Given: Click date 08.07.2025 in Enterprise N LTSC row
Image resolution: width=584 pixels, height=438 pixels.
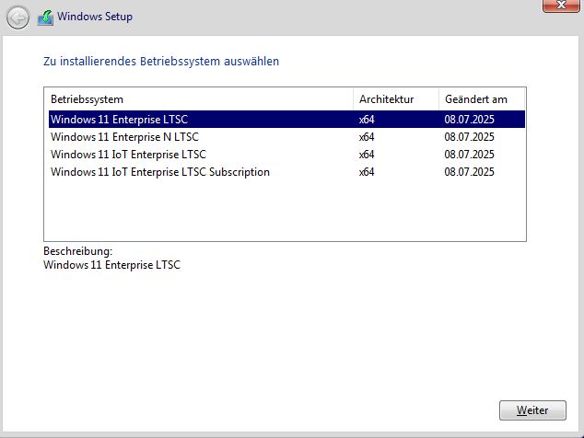Looking at the screenshot, I should point(469,137).
